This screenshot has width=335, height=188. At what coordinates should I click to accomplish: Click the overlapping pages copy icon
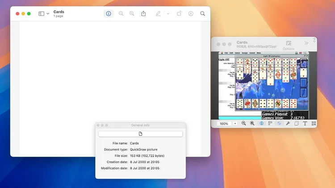click(x=297, y=123)
